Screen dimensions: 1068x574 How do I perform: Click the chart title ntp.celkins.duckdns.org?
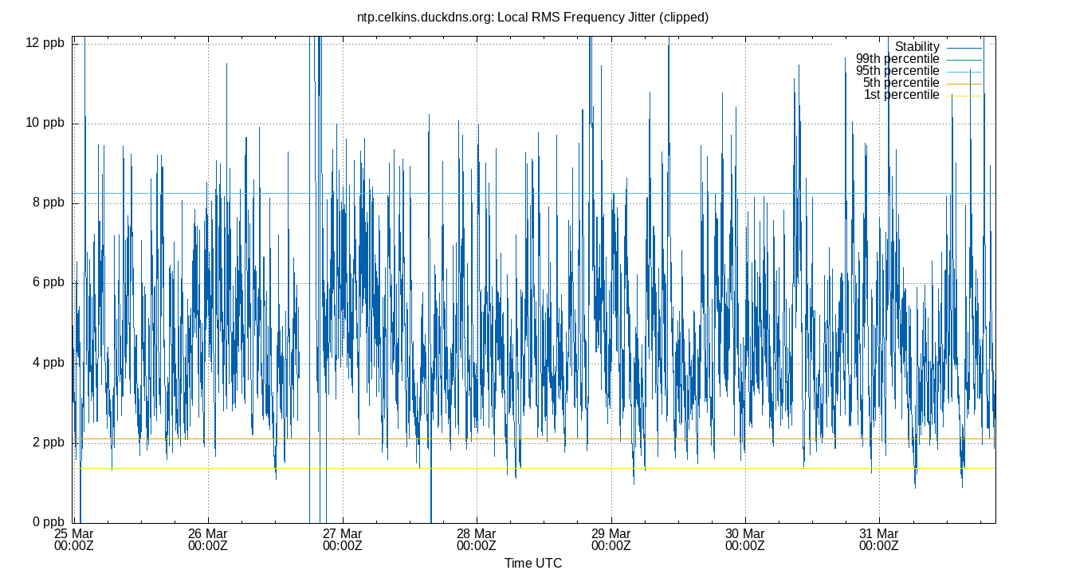(x=533, y=16)
